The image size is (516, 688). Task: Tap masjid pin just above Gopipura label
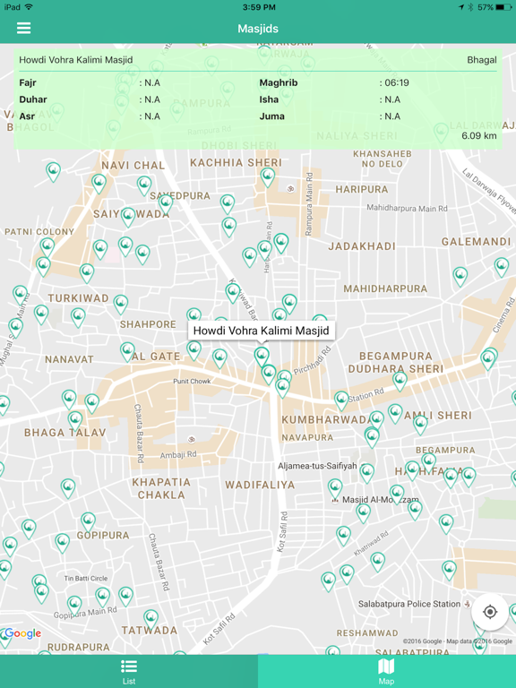tap(88, 522)
